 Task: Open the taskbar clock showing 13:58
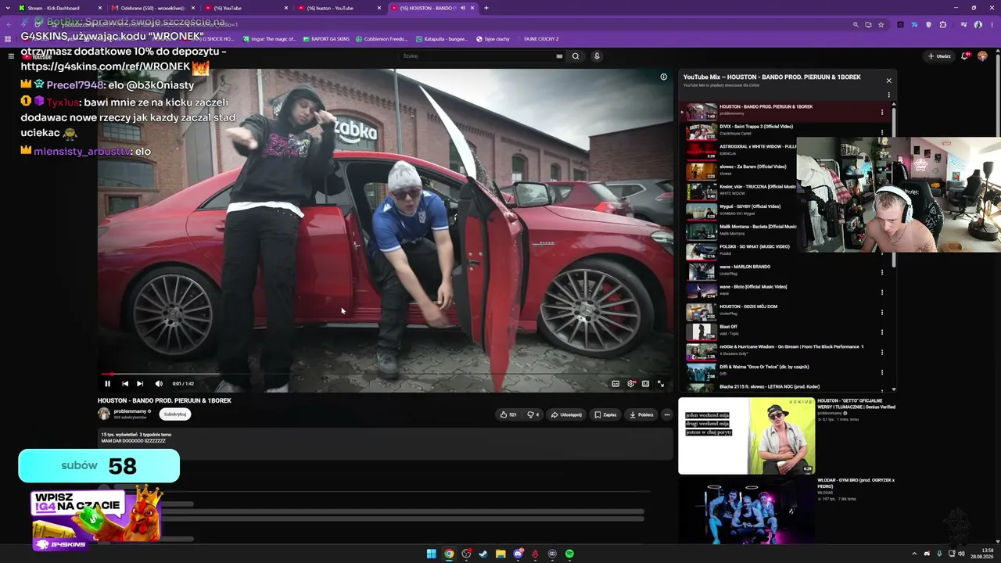pyautogui.click(x=981, y=554)
